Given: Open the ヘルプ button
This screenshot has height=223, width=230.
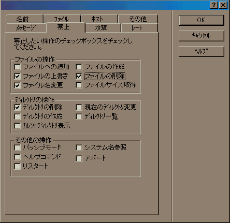Looking at the screenshot, I should point(201,51).
